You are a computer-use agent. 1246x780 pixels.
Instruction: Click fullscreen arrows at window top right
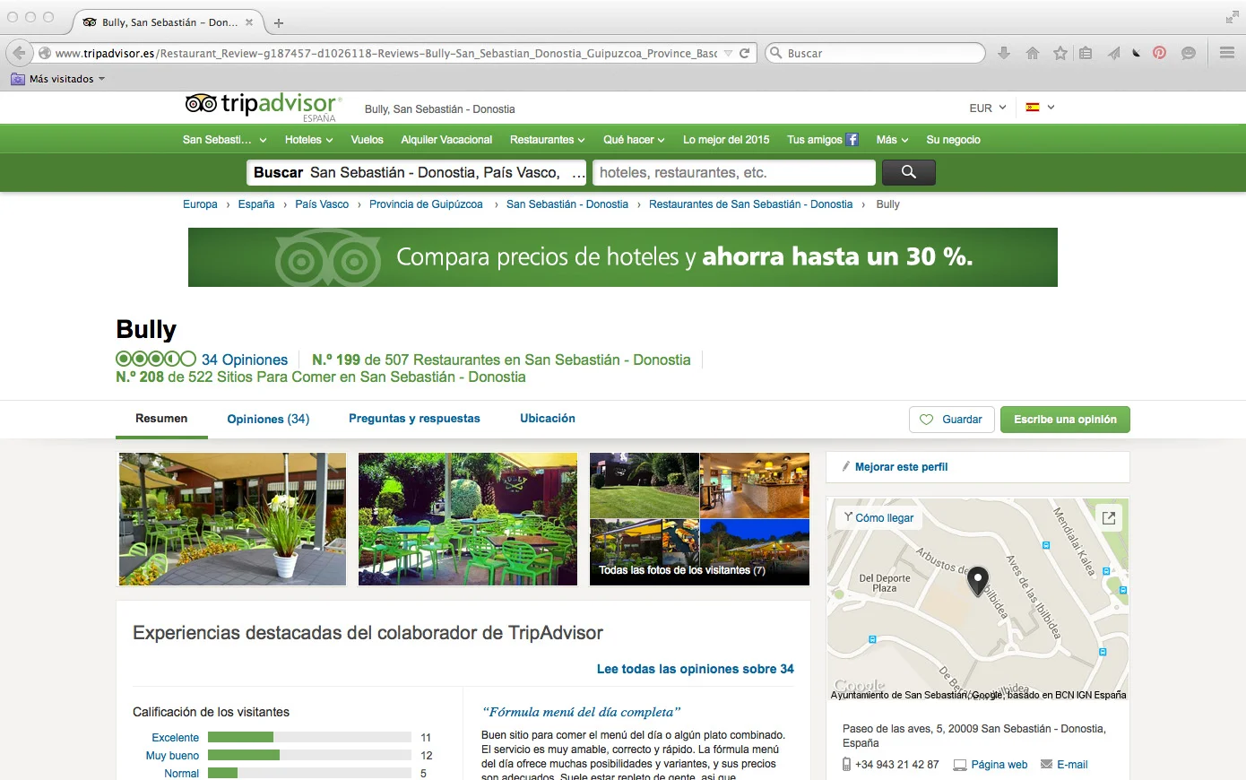1232,17
